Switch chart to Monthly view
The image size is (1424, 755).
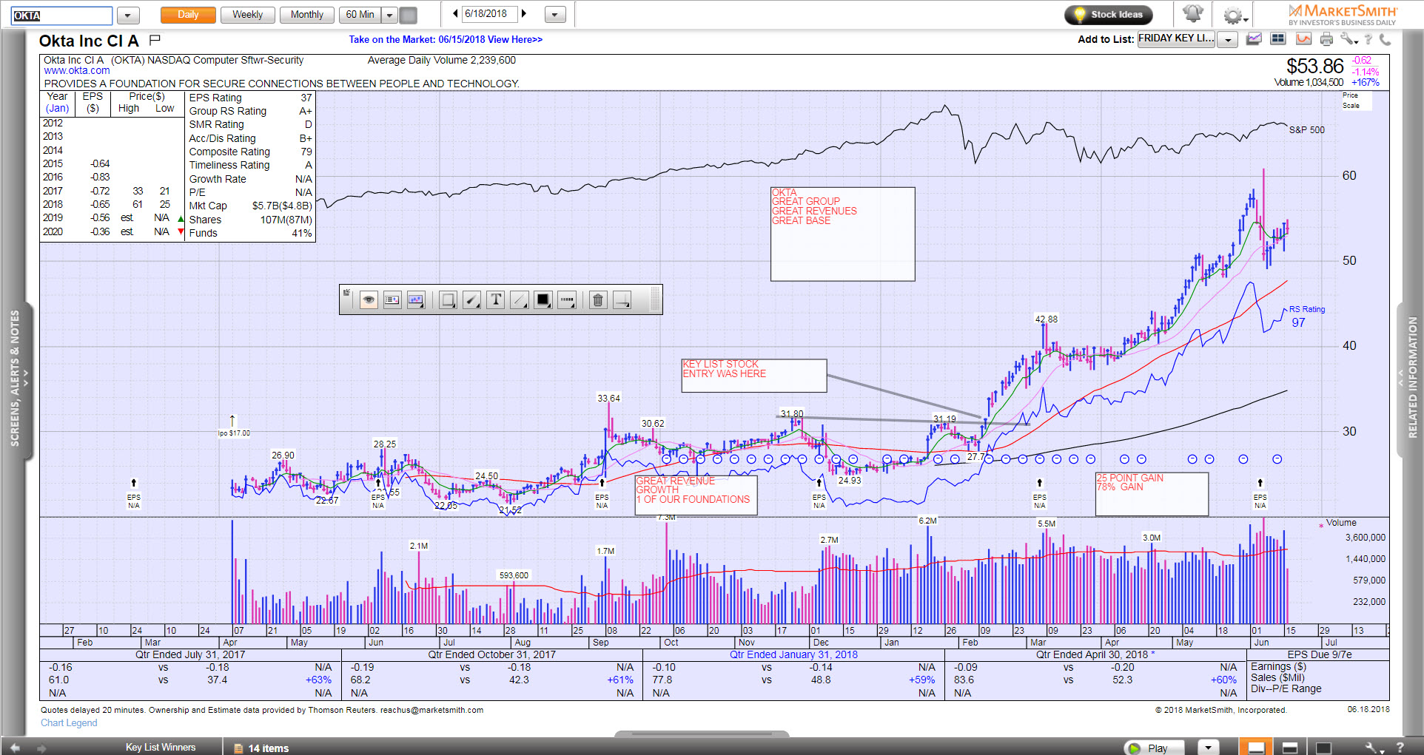click(x=306, y=15)
